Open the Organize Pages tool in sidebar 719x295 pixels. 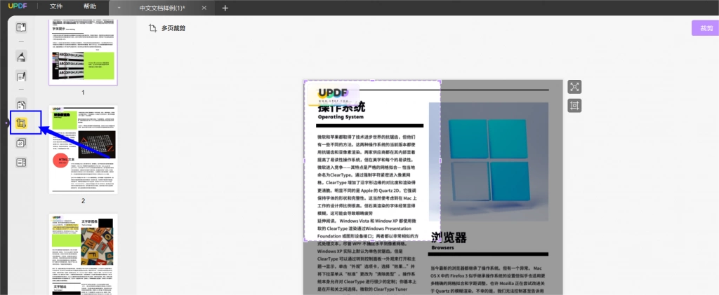coord(21,104)
